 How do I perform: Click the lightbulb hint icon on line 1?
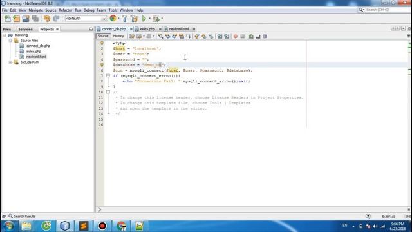coord(102,43)
